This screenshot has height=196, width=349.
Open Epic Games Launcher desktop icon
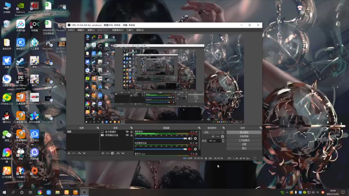tap(21, 82)
